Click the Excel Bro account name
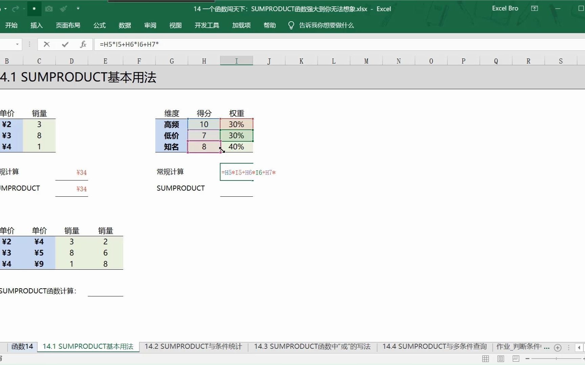 [505, 8]
